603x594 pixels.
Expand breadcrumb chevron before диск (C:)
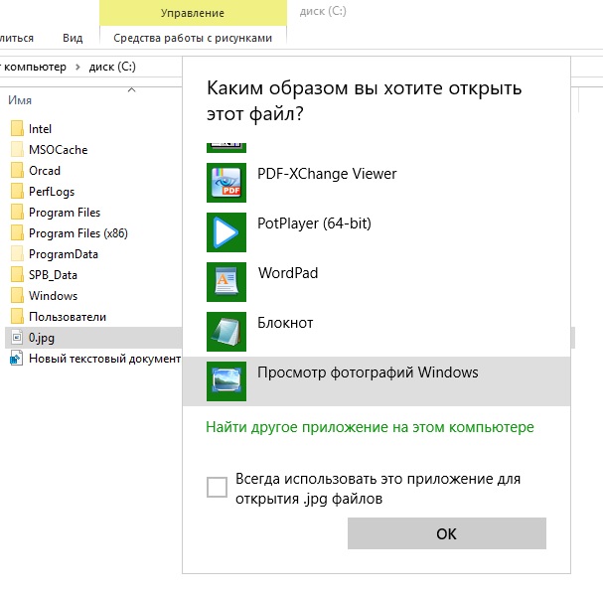point(78,67)
